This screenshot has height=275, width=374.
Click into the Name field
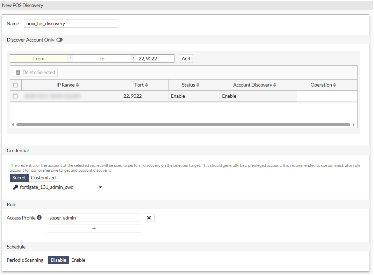tap(71, 24)
